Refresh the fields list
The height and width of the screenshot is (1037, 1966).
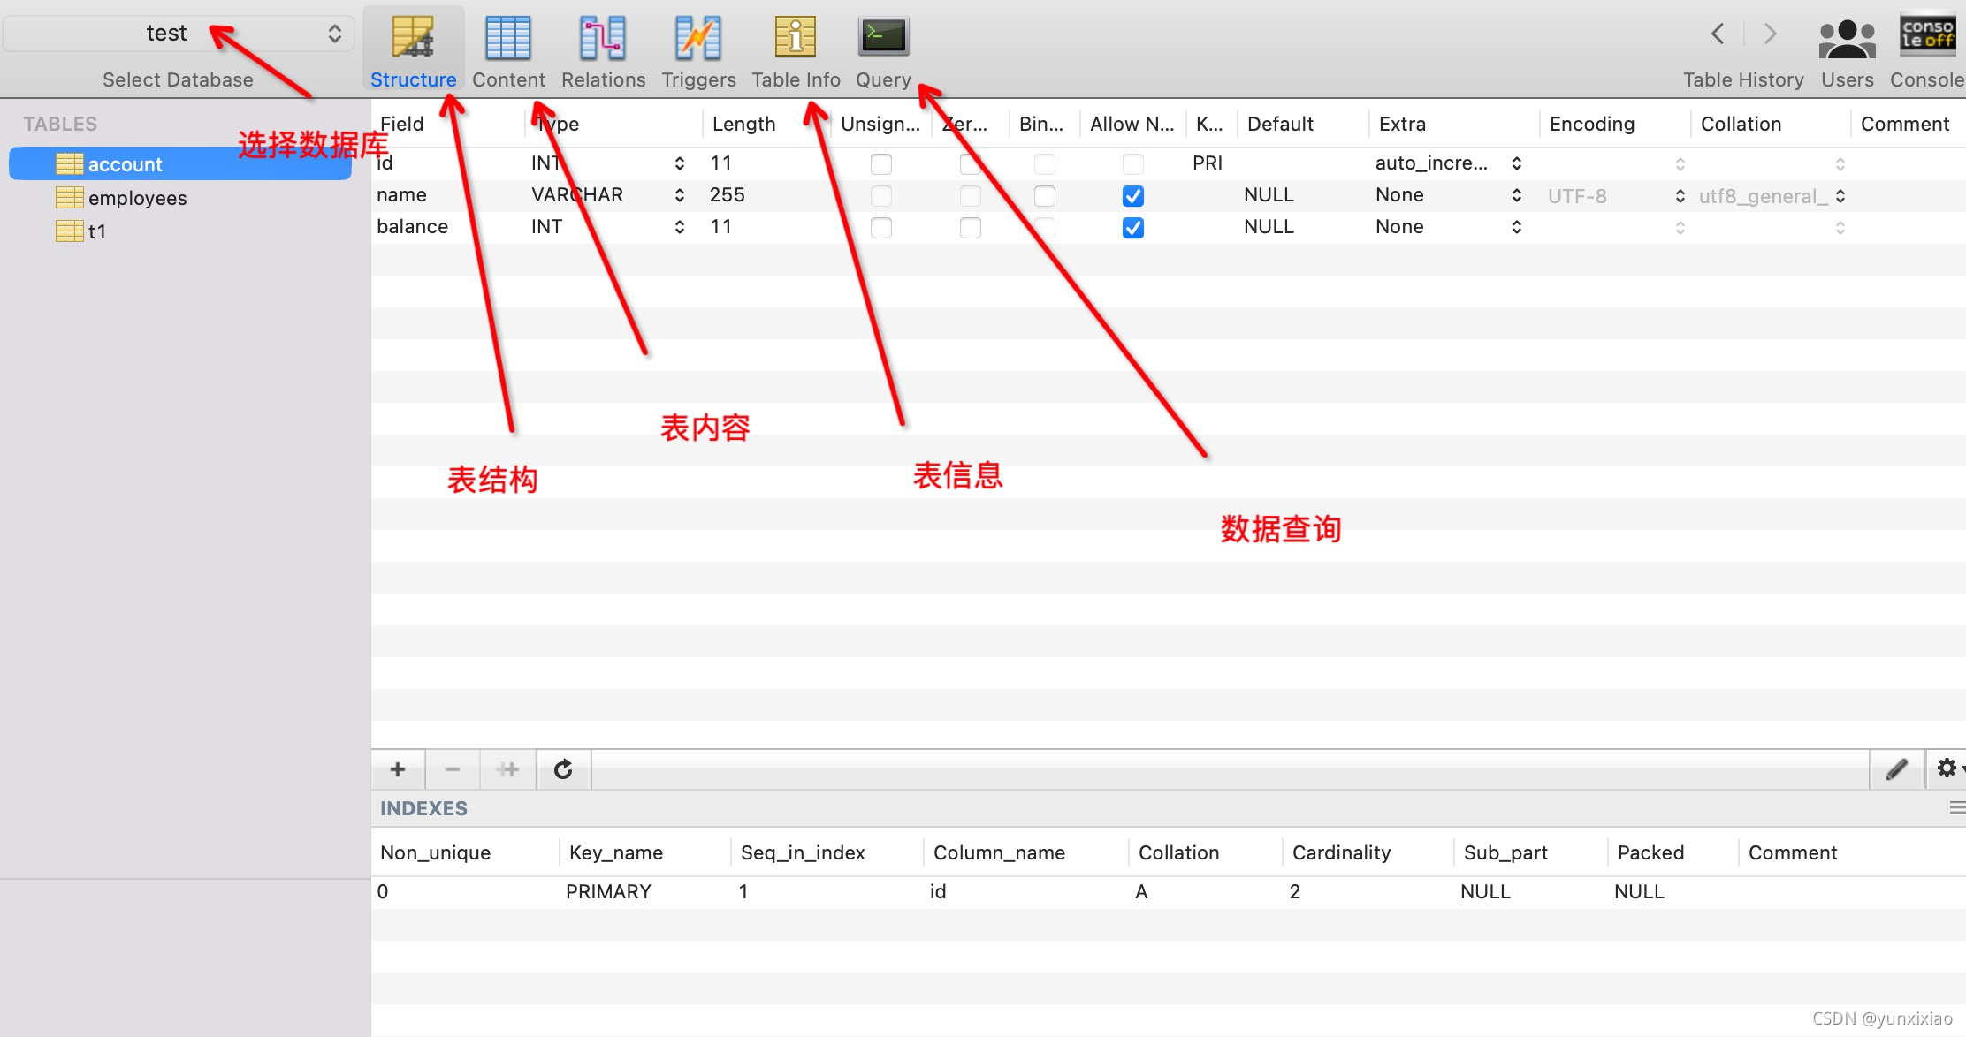(563, 768)
